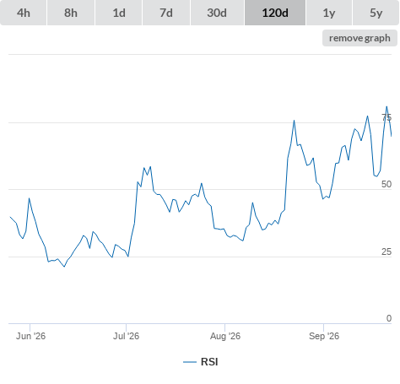Viewport: 400px width, 384px height.
Task: Click the remove graph button
Action: click(359, 38)
